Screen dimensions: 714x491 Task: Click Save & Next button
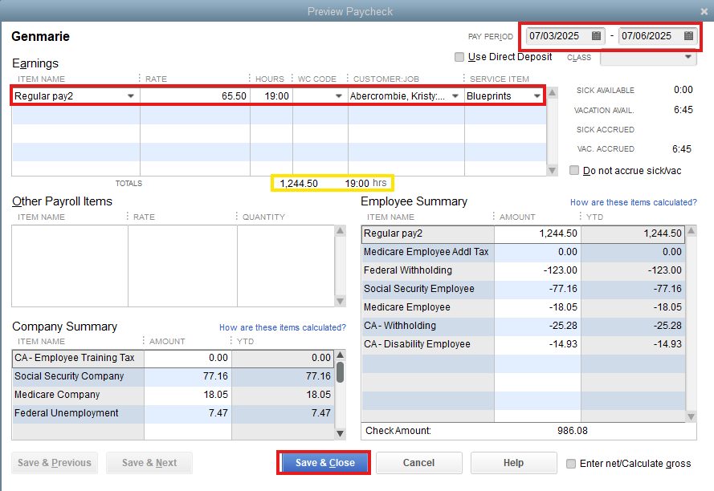tap(149, 463)
